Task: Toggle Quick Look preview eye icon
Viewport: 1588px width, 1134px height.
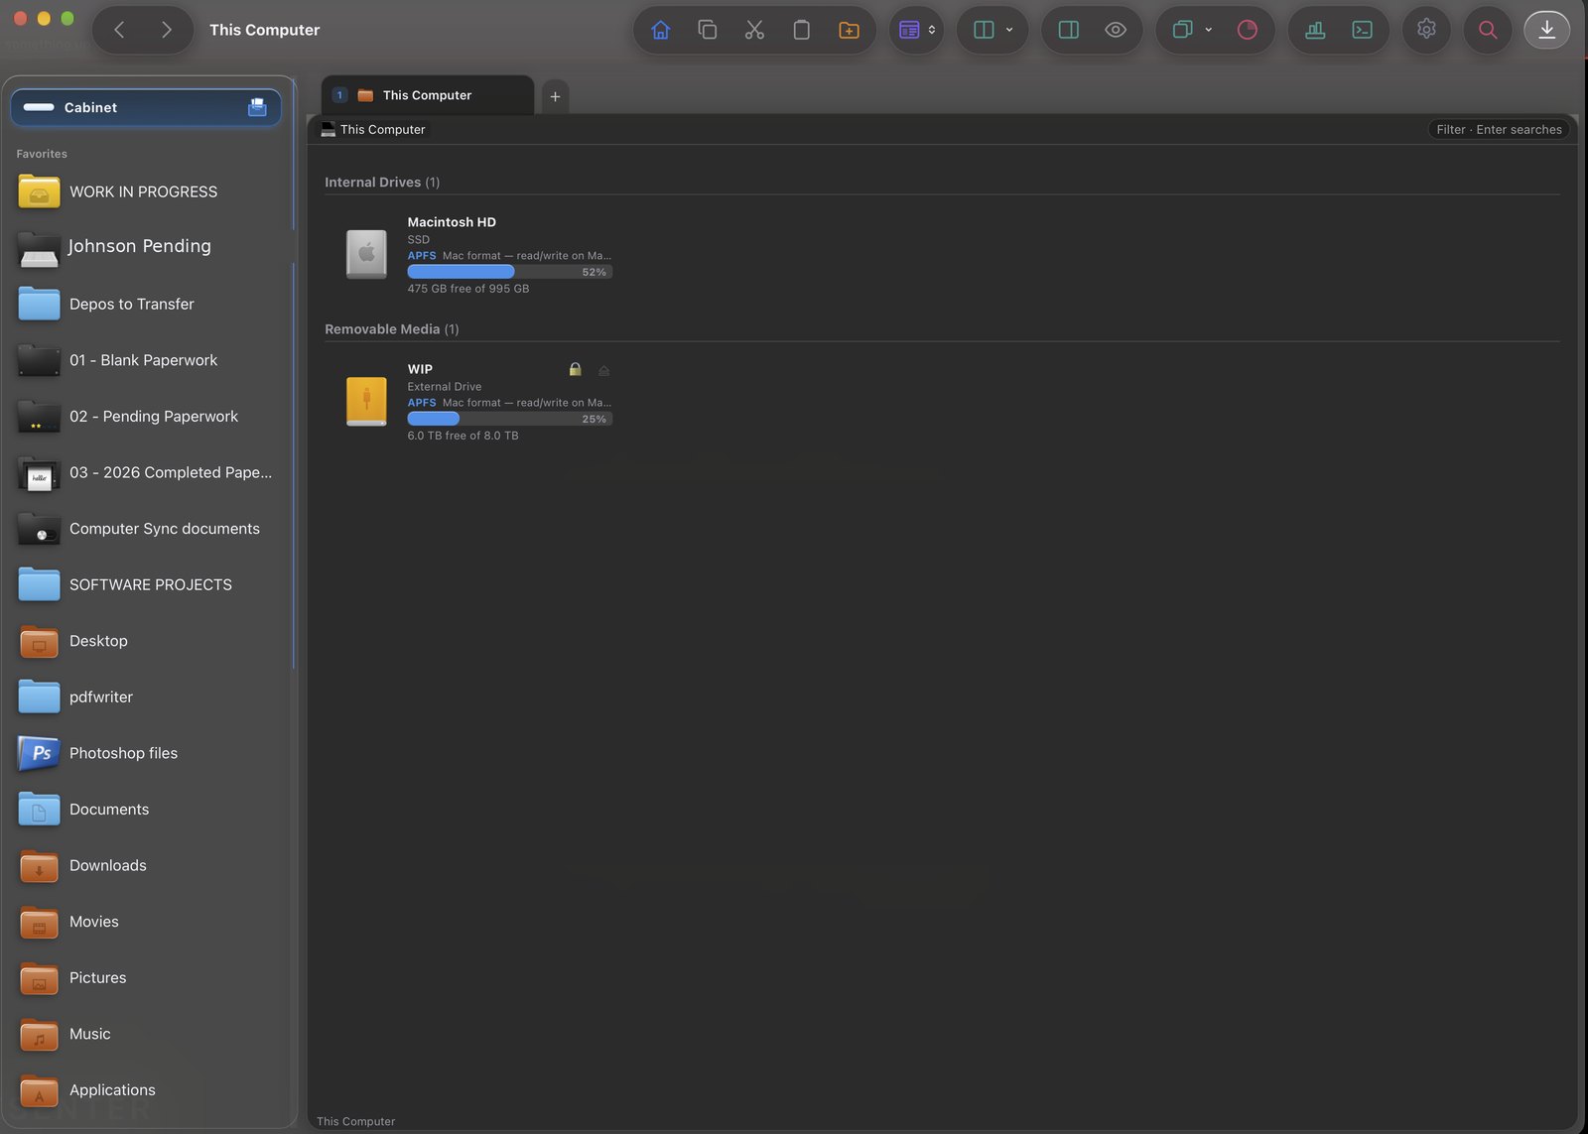Action: pyautogui.click(x=1116, y=30)
